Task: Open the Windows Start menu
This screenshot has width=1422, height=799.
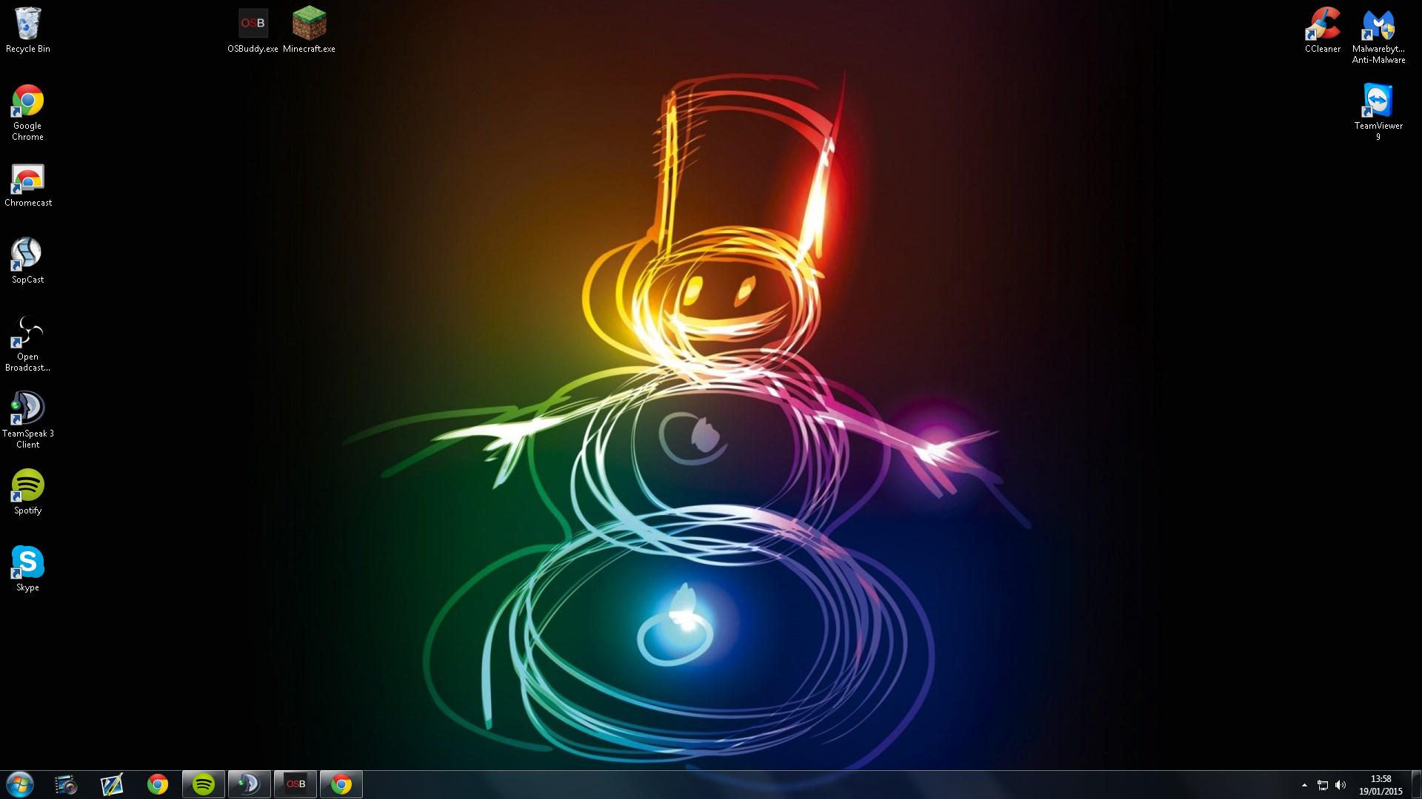Action: tap(20, 784)
